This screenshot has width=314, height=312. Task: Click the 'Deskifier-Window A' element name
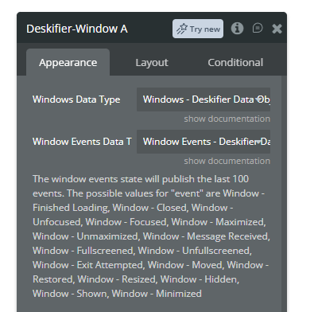coord(77,29)
